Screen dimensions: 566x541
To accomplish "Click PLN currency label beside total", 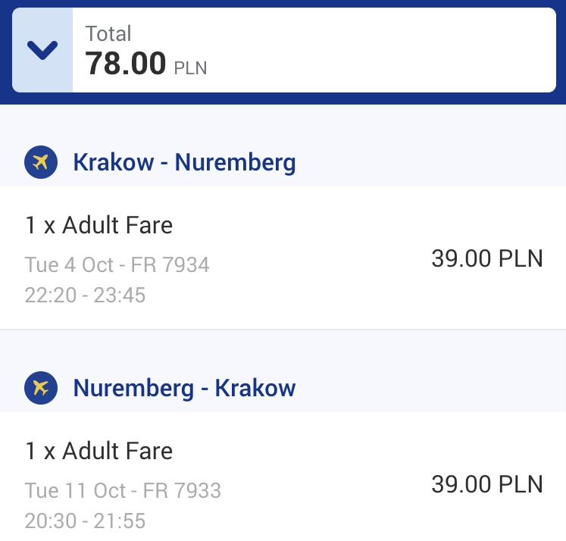I will 191,68.
